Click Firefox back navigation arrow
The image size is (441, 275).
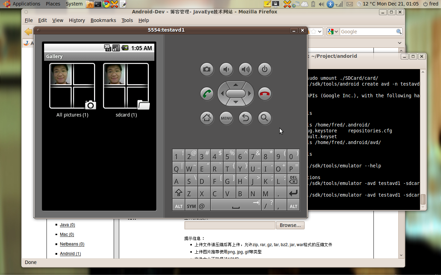[x=28, y=32]
